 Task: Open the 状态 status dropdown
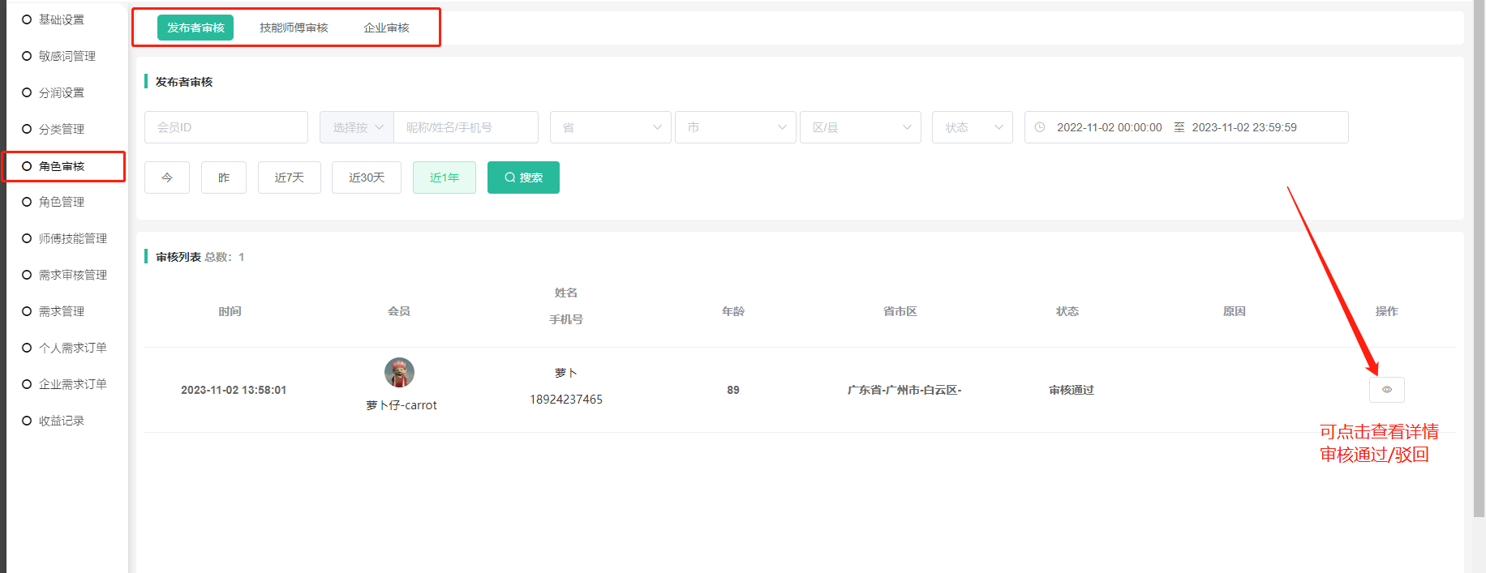pyautogui.click(x=972, y=127)
